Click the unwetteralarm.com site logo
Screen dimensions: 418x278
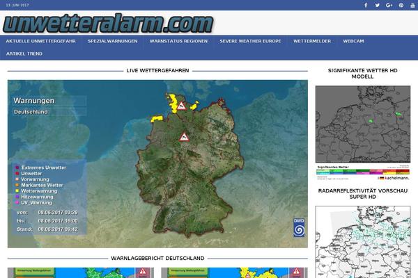click(x=108, y=24)
